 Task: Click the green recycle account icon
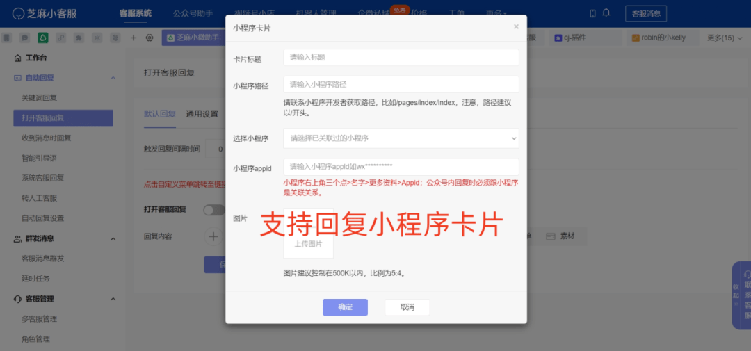click(43, 38)
